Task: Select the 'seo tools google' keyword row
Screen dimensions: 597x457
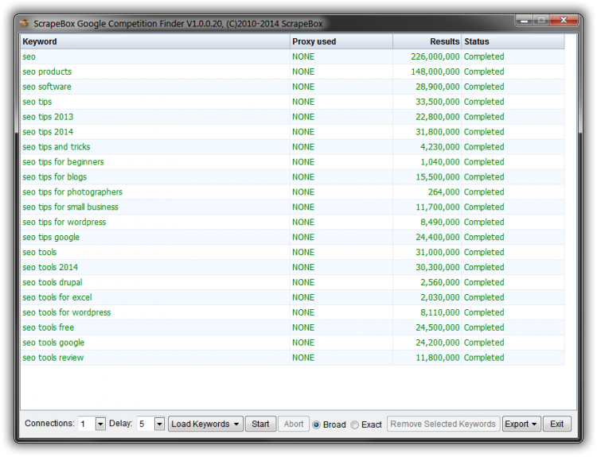Action: pyautogui.click(x=292, y=343)
